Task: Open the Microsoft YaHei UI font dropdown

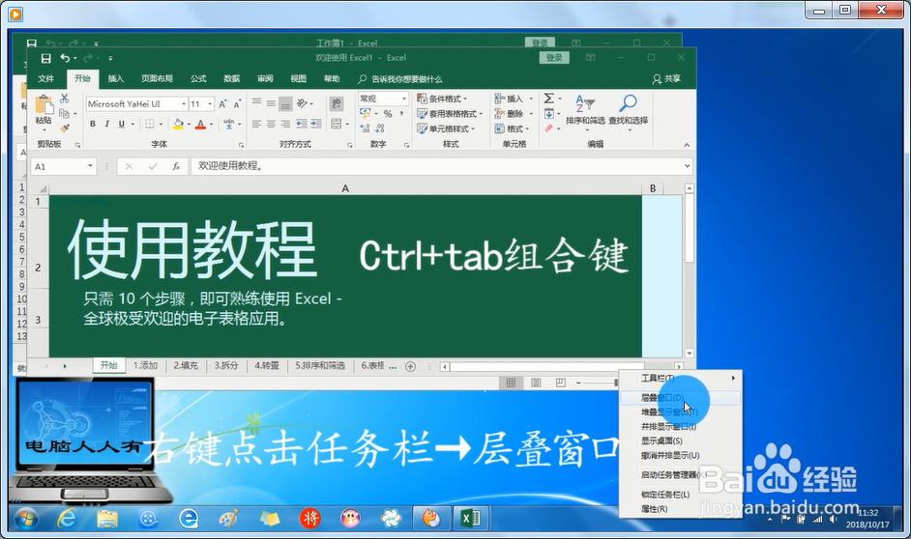Action: pos(184,104)
